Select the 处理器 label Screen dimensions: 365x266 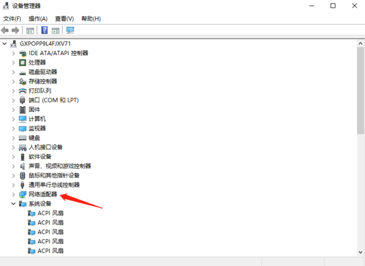click(x=37, y=62)
